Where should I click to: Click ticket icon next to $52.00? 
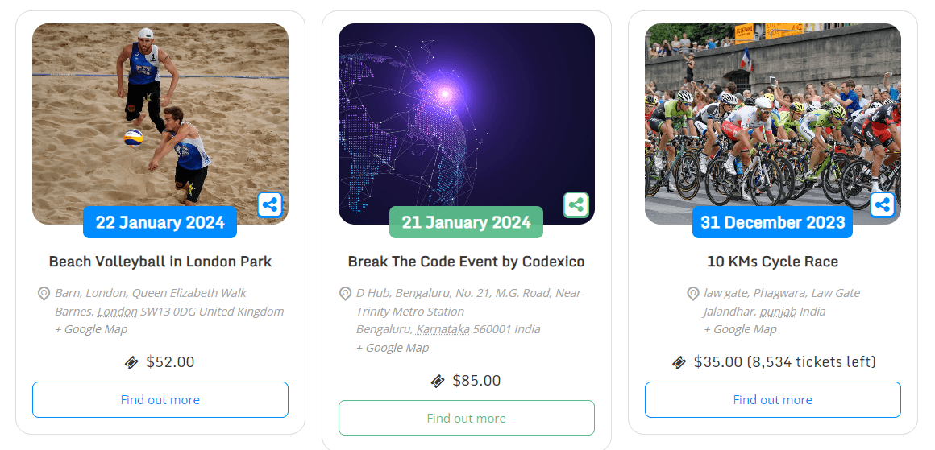coord(132,362)
